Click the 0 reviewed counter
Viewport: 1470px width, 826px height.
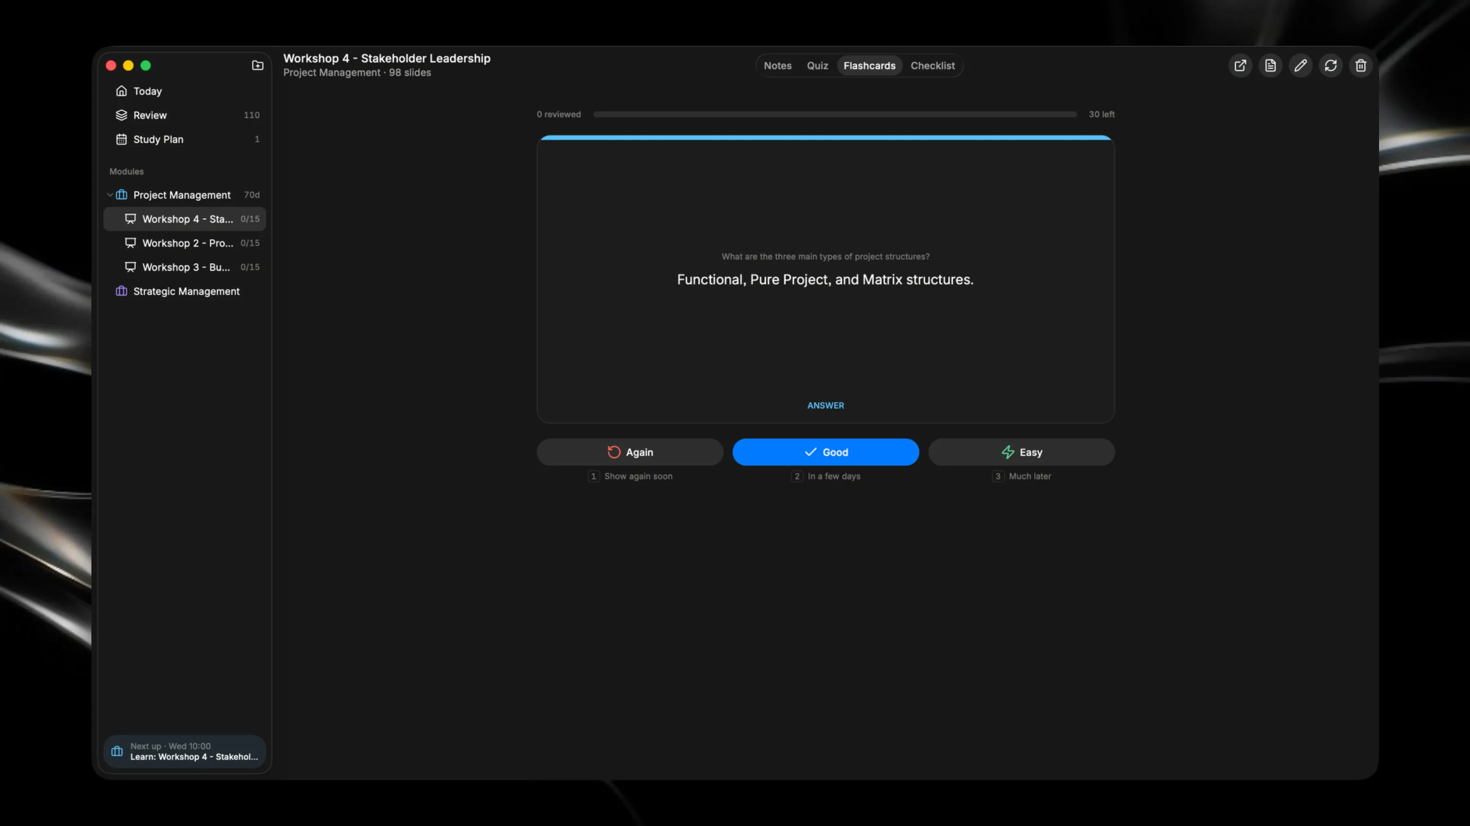pyautogui.click(x=559, y=114)
